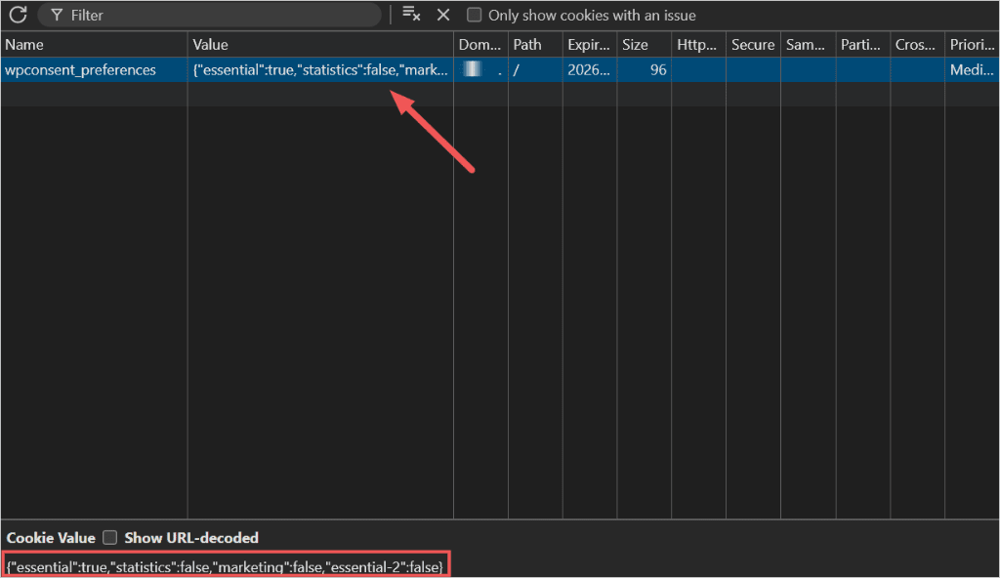
Task: Click the truncated cookie value cell
Action: click(x=320, y=69)
